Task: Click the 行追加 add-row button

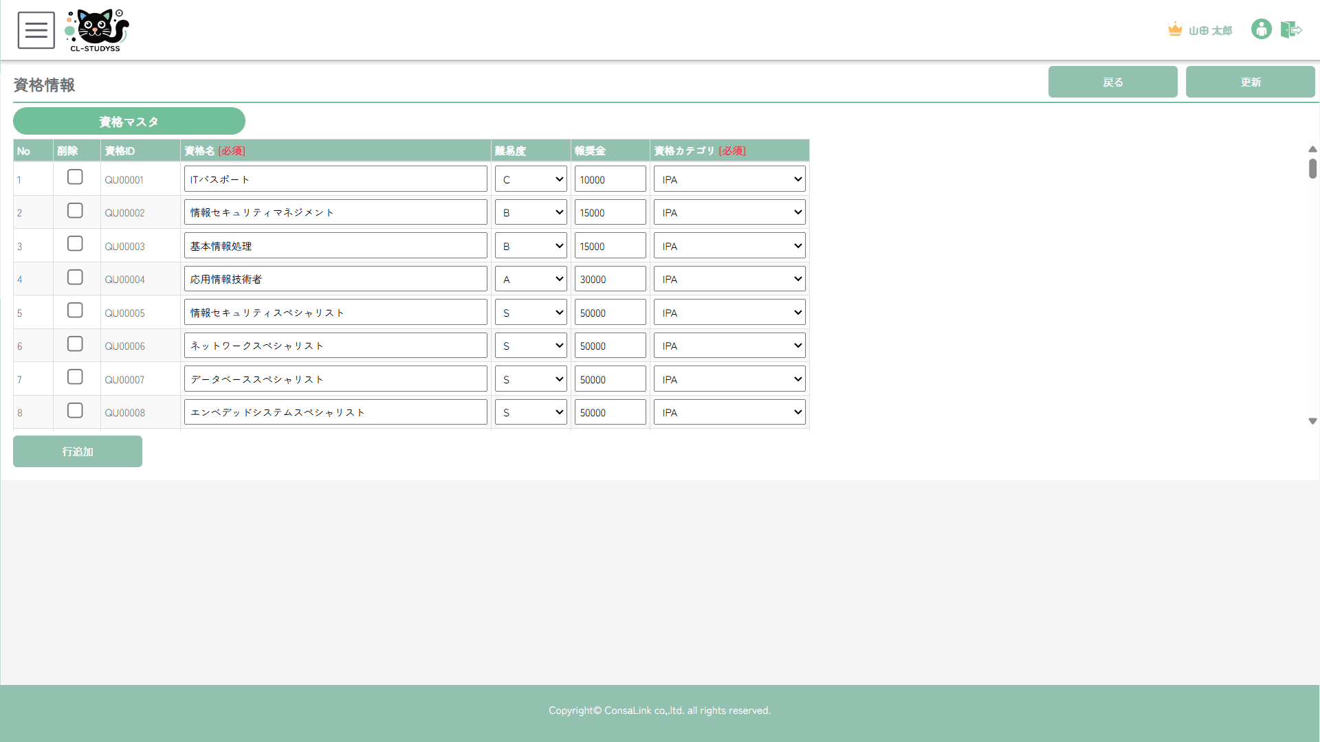Action: [x=78, y=451]
